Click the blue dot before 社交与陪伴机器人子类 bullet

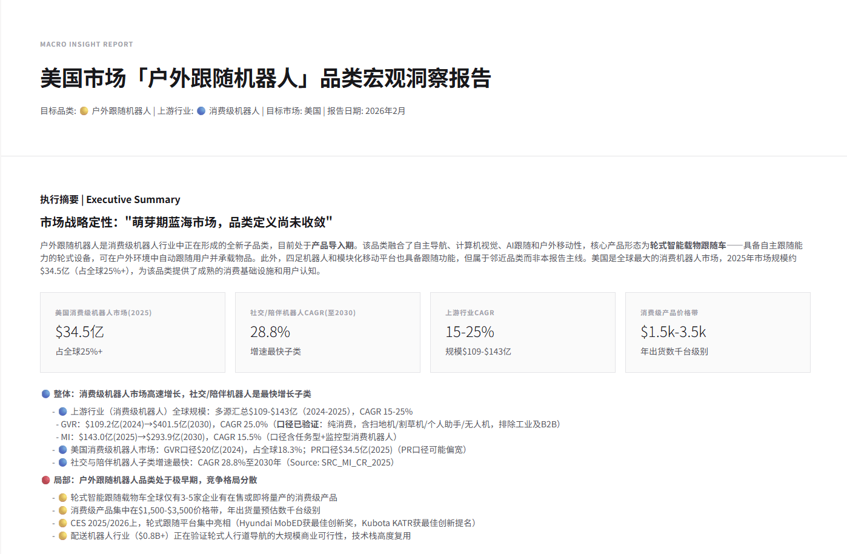(62, 462)
